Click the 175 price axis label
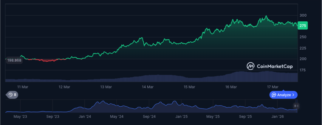Screen dimensions: 322x125 [x=303, y=70]
